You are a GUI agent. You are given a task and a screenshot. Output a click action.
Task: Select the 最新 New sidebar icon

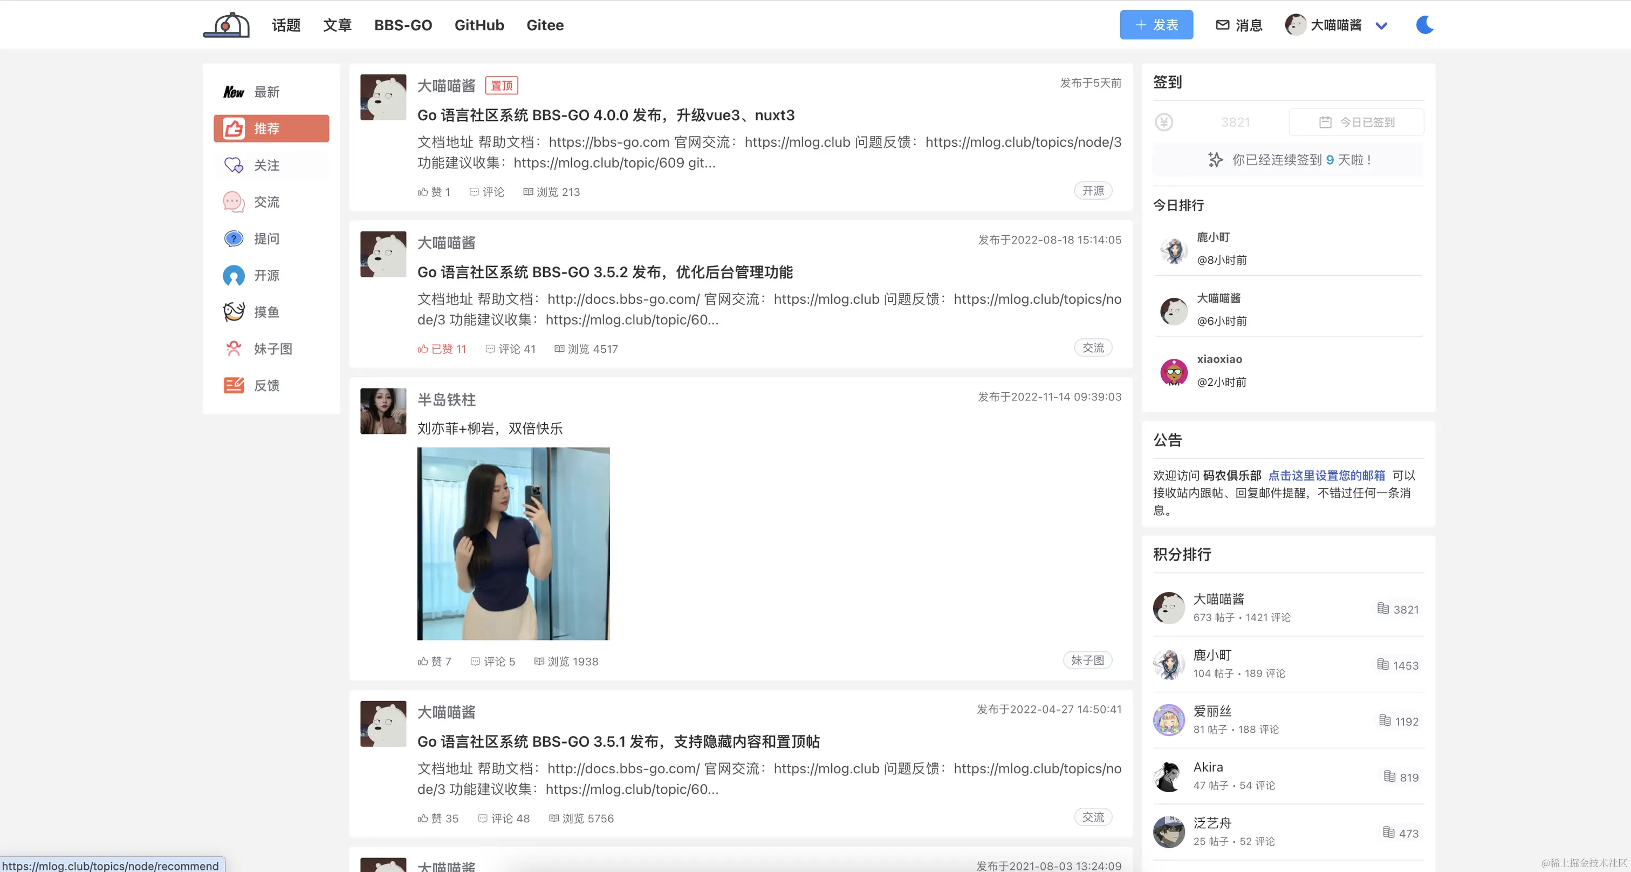(234, 92)
